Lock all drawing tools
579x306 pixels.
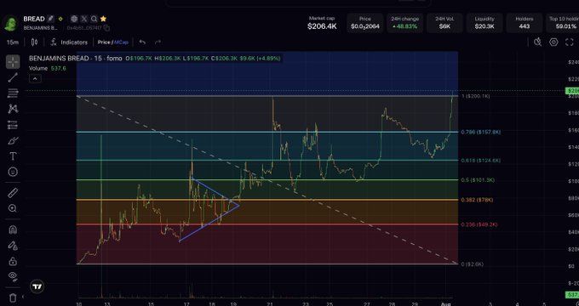13,262
